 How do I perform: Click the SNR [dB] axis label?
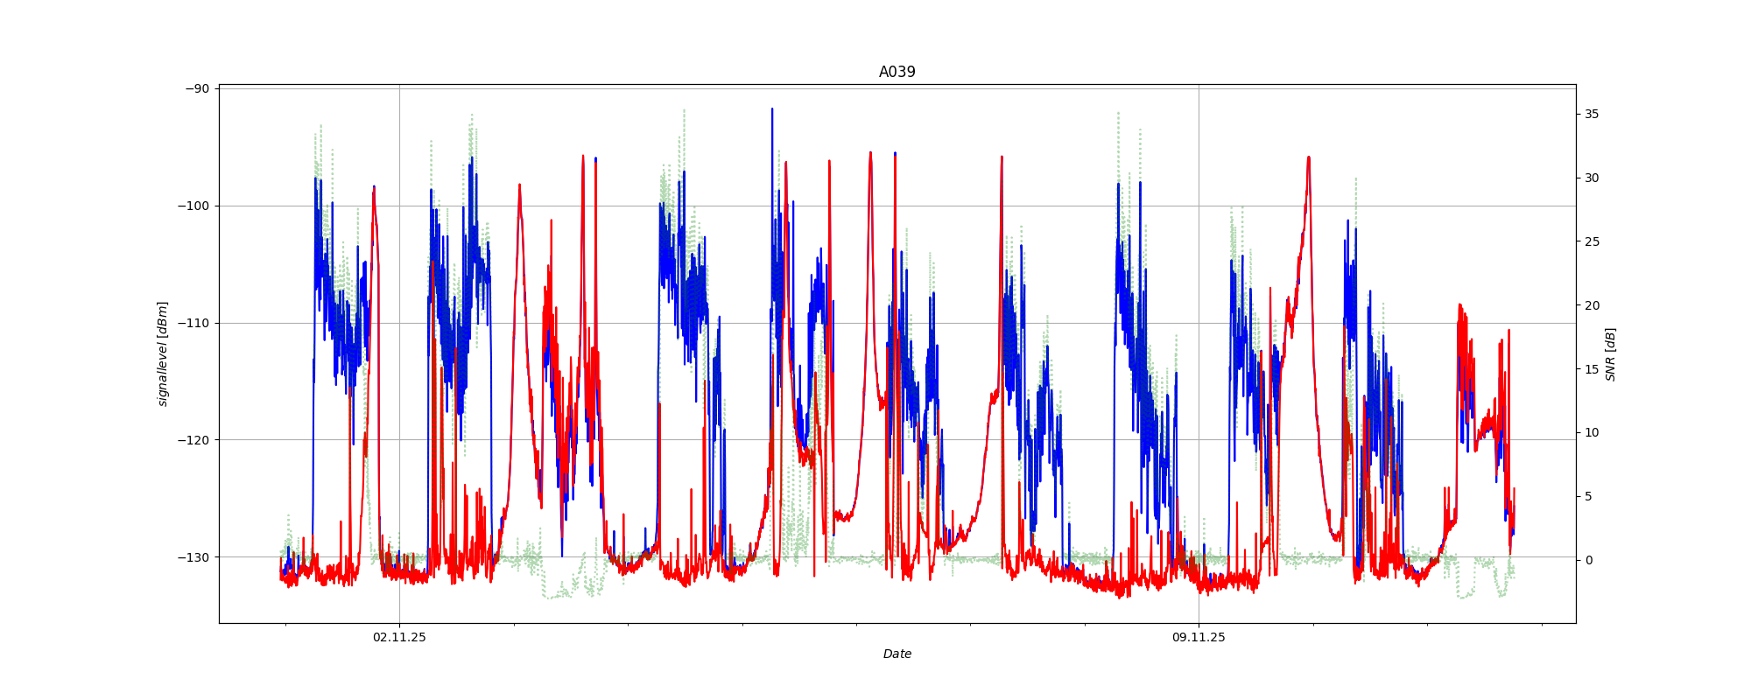[x=1610, y=353]
